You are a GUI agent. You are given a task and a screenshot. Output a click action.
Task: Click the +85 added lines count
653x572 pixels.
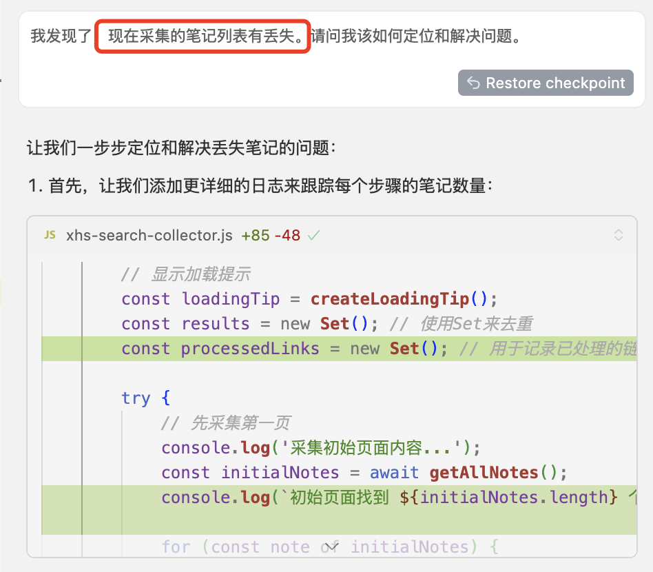pos(256,236)
